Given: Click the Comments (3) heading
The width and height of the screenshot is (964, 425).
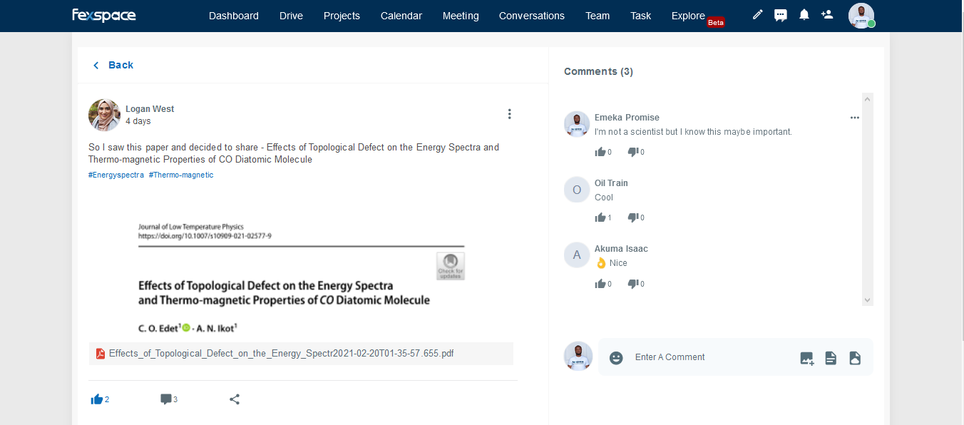Looking at the screenshot, I should [x=598, y=71].
